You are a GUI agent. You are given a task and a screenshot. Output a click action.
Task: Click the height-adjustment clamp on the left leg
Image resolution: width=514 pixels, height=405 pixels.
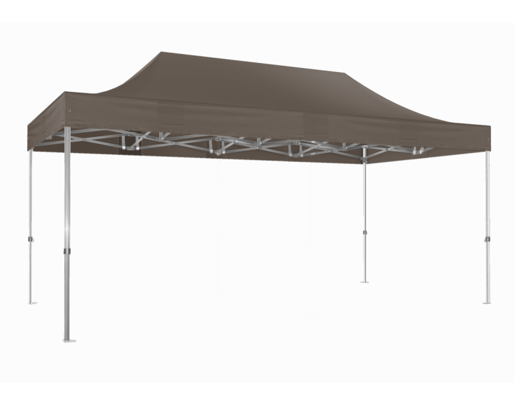point(67,251)
